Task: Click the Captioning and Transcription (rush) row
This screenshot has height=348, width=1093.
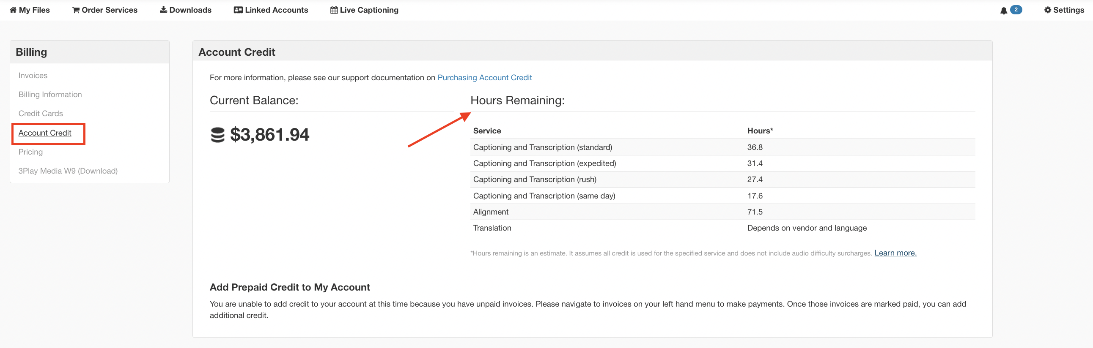Action: (722, 179)
